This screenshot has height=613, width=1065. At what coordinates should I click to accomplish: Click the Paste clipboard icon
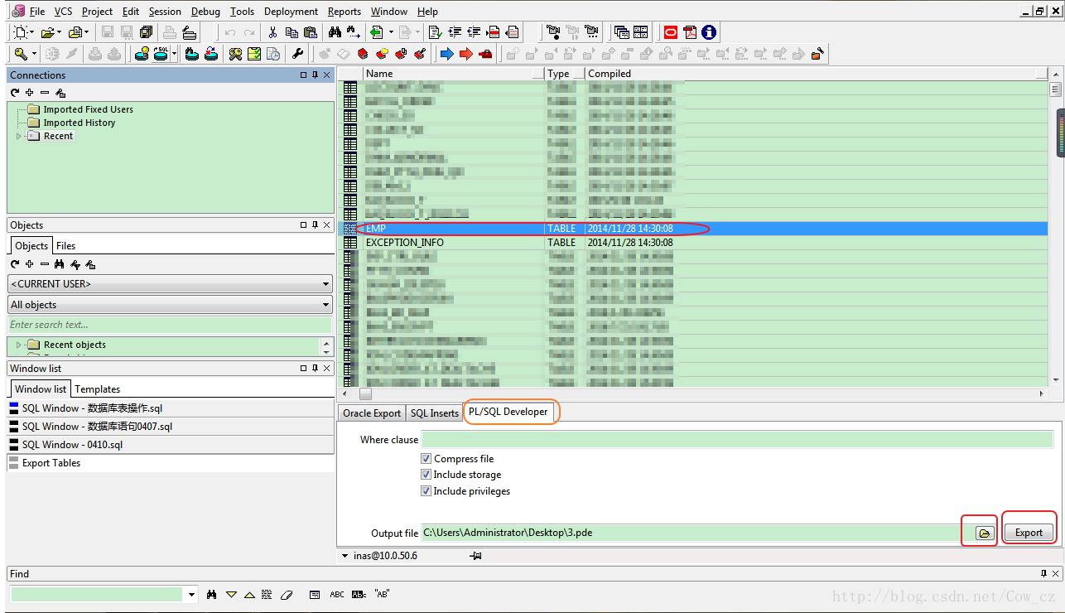pyautogui.click(x=311, y=32)
